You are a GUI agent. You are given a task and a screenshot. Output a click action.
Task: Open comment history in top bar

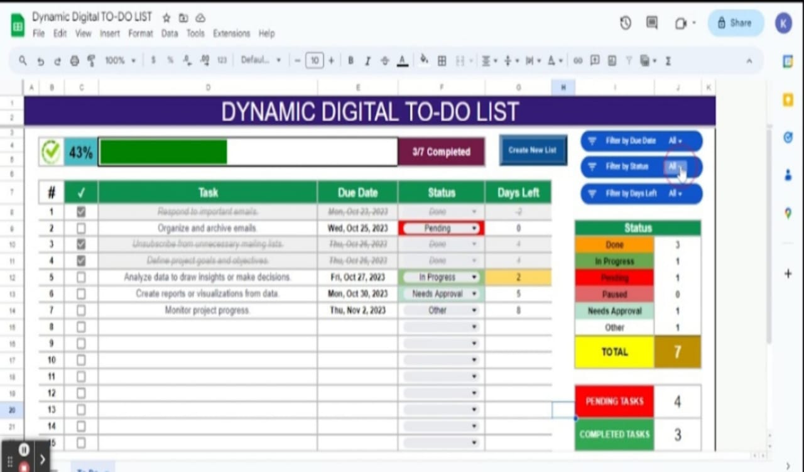click(x=652, y=23)
